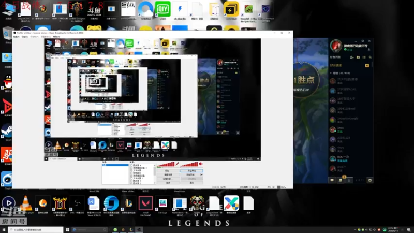Click the OBS Settings button
414x233 pixels.
(168, 171)
